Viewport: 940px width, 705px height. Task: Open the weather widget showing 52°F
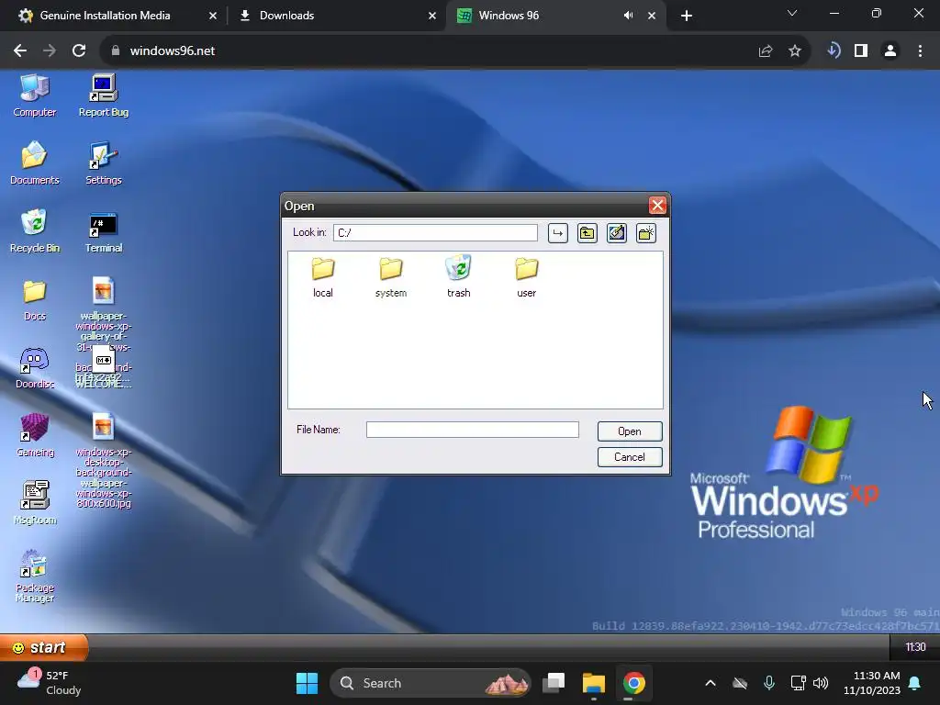50,683
